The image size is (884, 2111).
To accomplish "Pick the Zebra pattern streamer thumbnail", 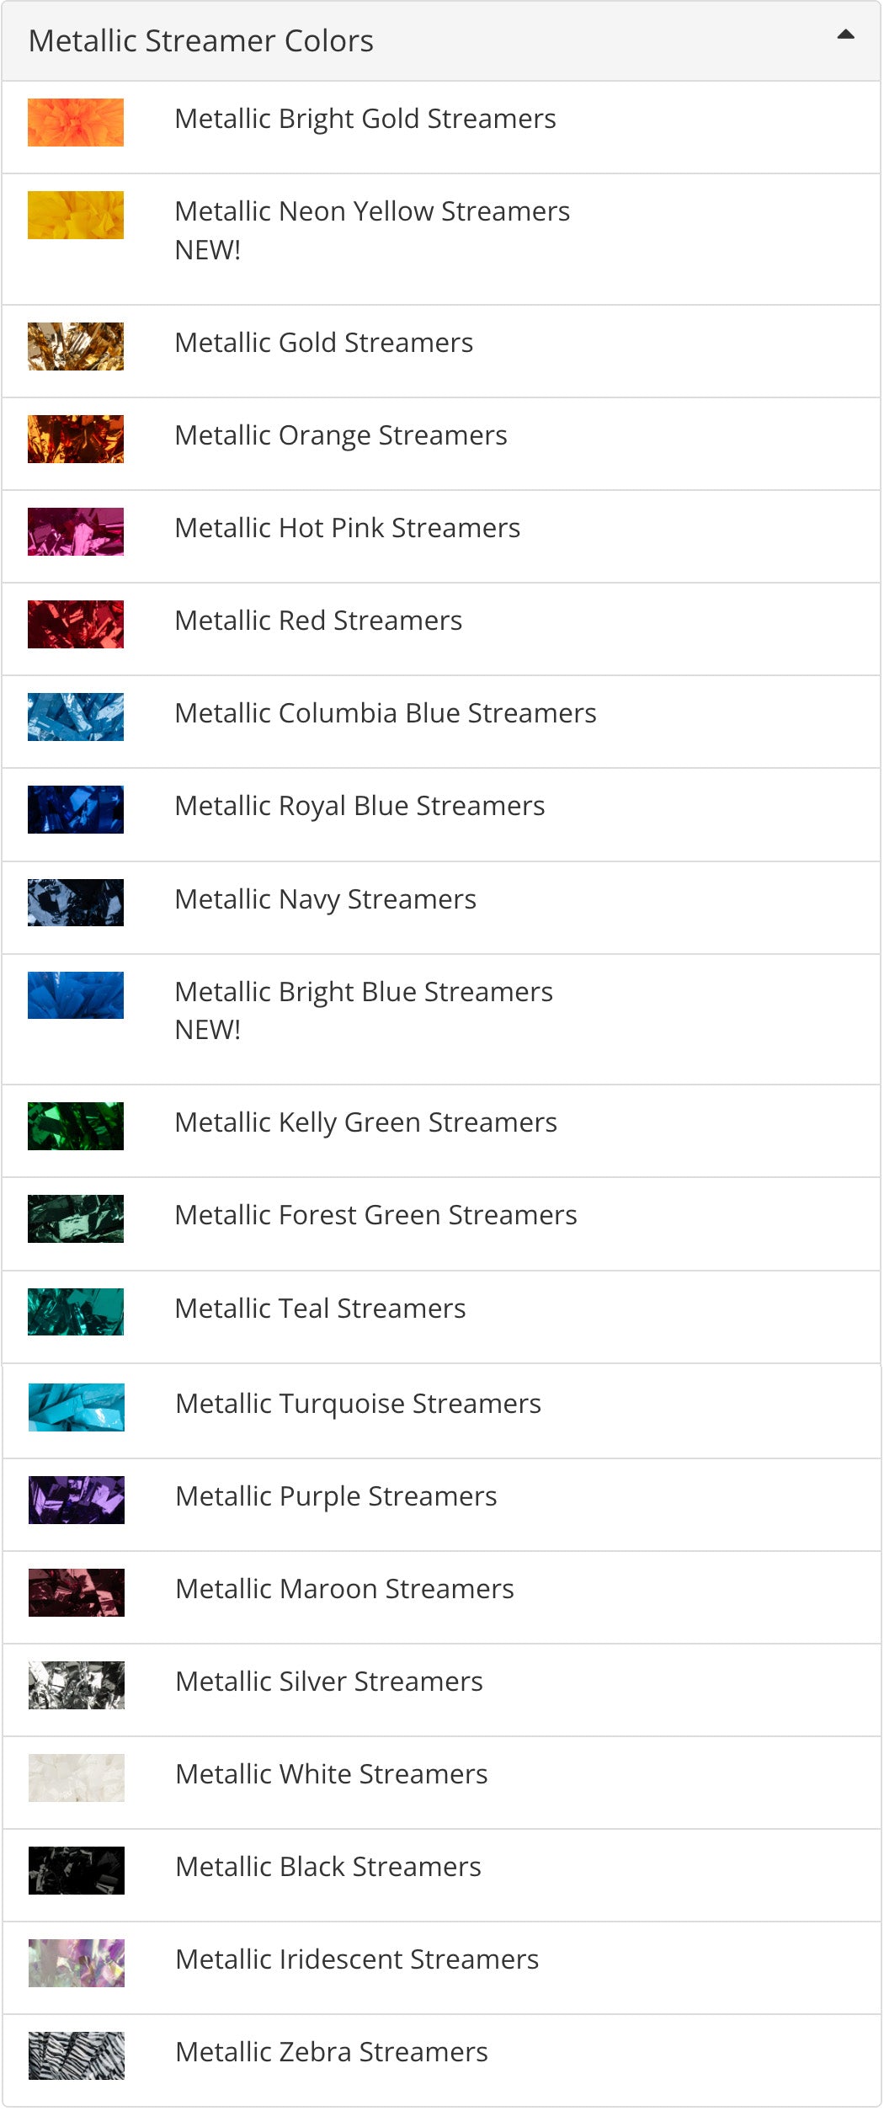I will 77,2056.
